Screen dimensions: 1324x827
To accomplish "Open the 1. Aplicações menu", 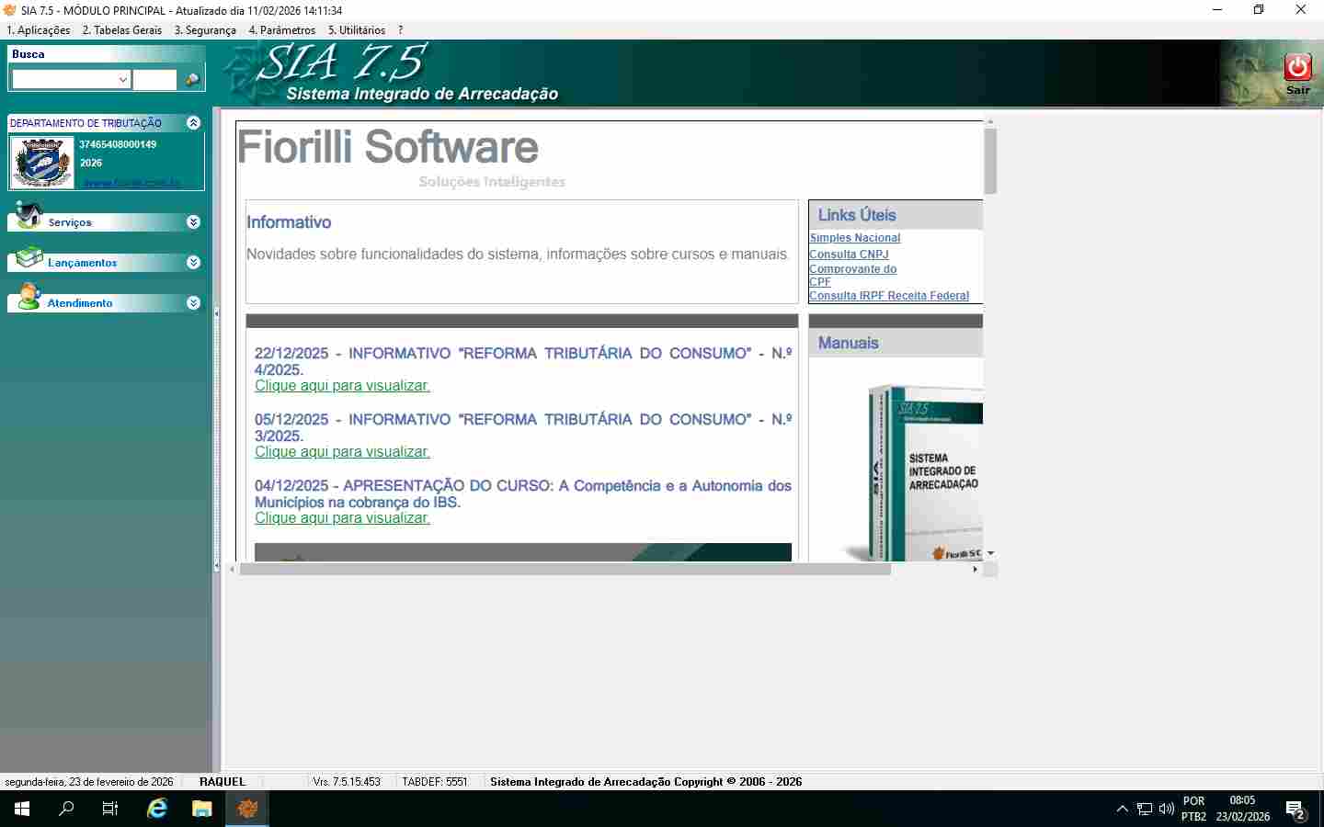I will (39, 30).
